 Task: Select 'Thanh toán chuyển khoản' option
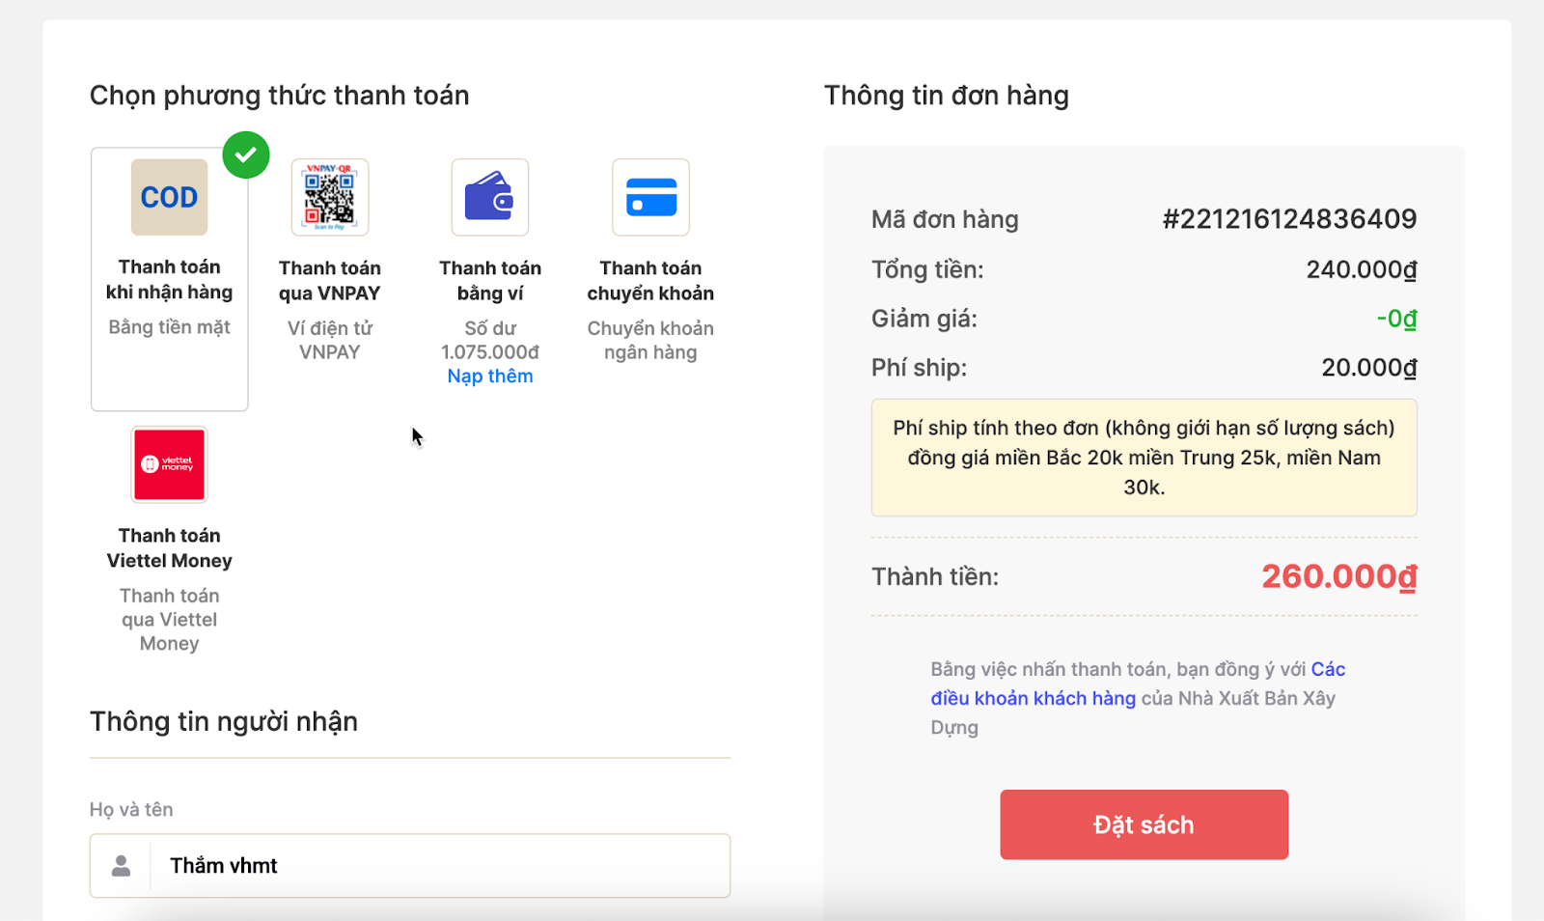(650, 281)
